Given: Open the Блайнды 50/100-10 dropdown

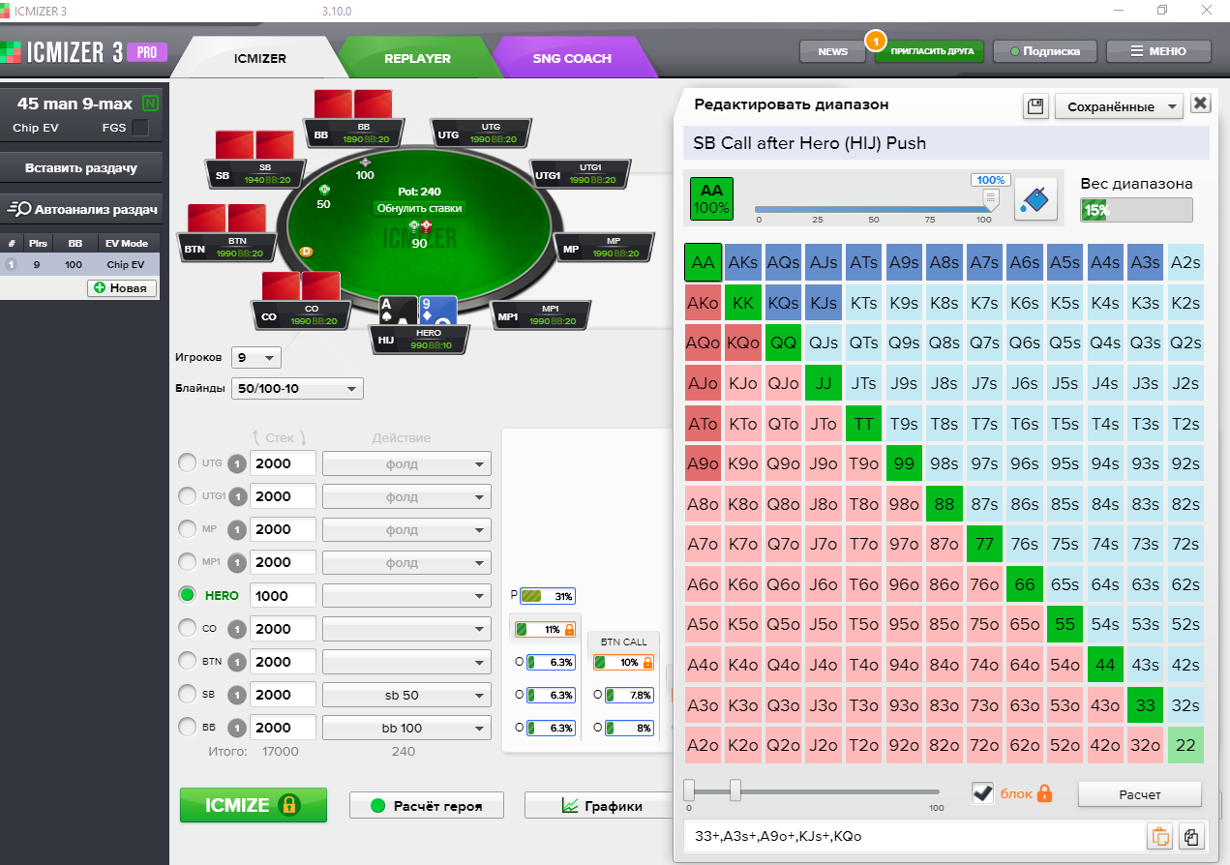Looking at the screenshot, I should pyautogui.click(x=297, y=389).
